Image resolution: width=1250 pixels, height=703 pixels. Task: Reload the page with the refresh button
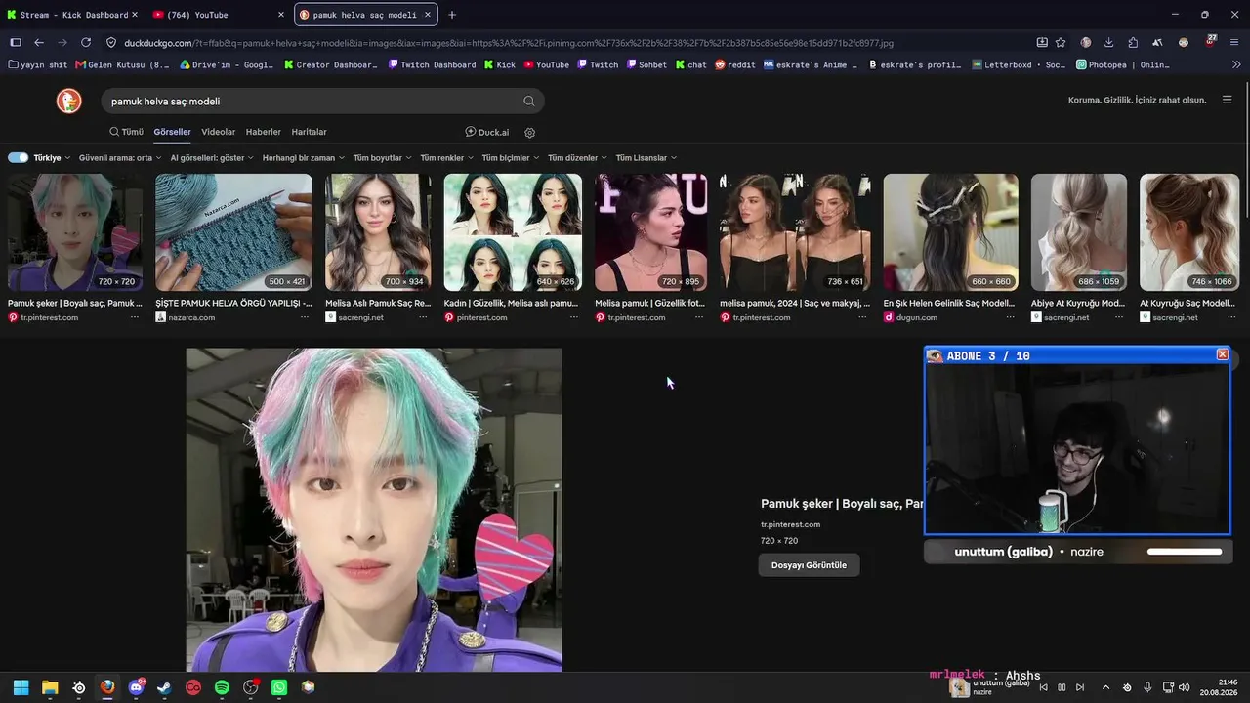point(86,43)
